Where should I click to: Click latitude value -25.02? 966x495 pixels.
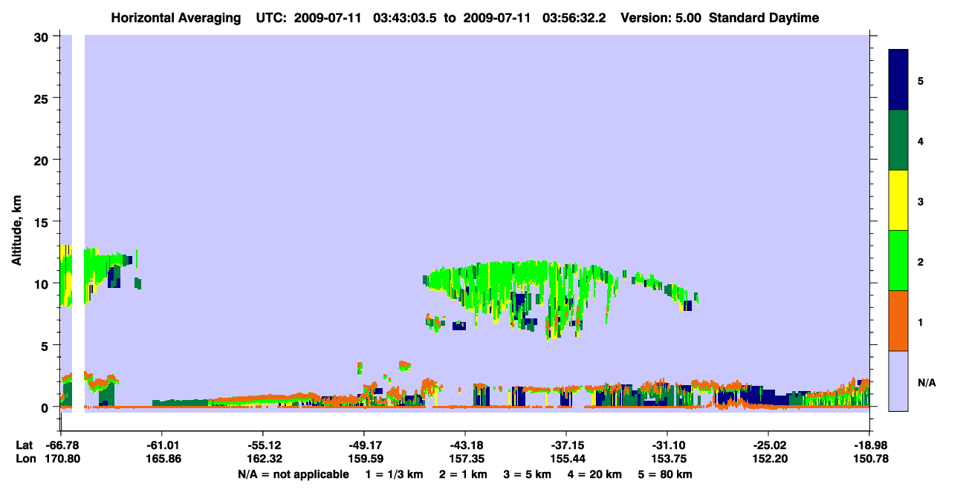(768, 445)
